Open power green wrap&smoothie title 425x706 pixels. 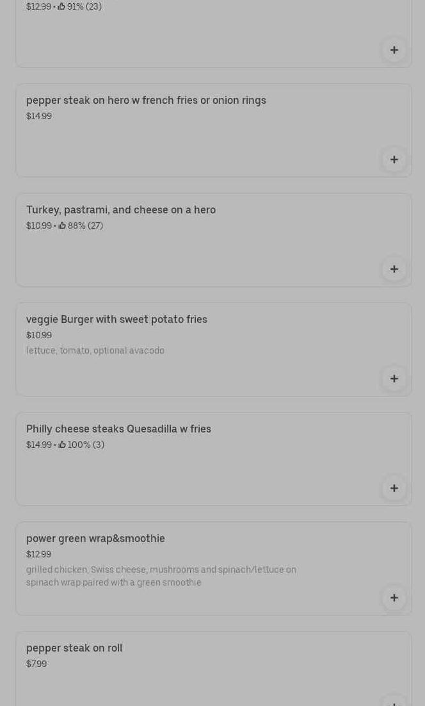[95, 539]
